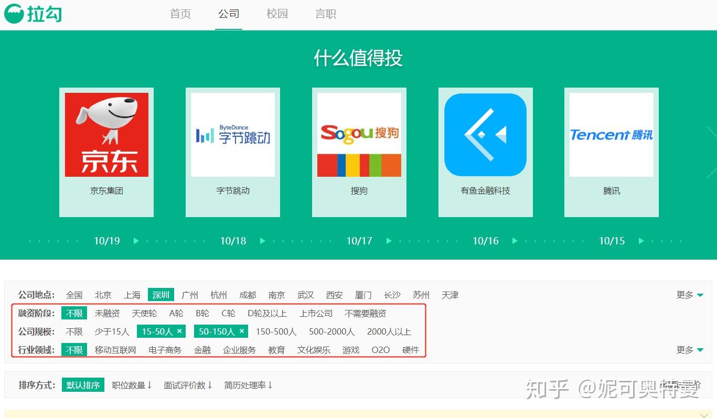Choose 厦门 as company location
This screenshot has height=418, width=717.
point(363,295)
